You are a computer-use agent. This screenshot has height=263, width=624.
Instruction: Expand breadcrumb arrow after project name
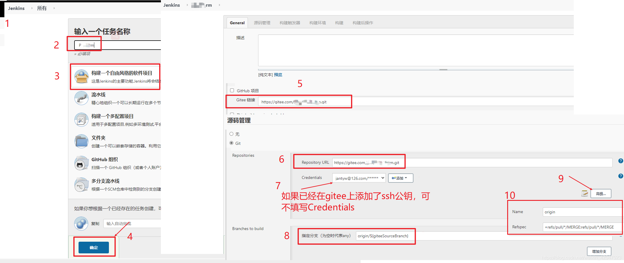[219, 5]
